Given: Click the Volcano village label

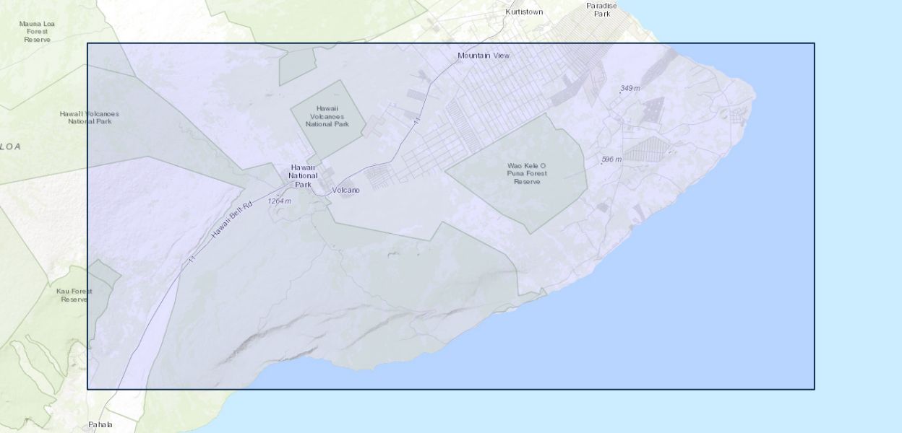Looking at the screenshot, I should tap(345, 191).
